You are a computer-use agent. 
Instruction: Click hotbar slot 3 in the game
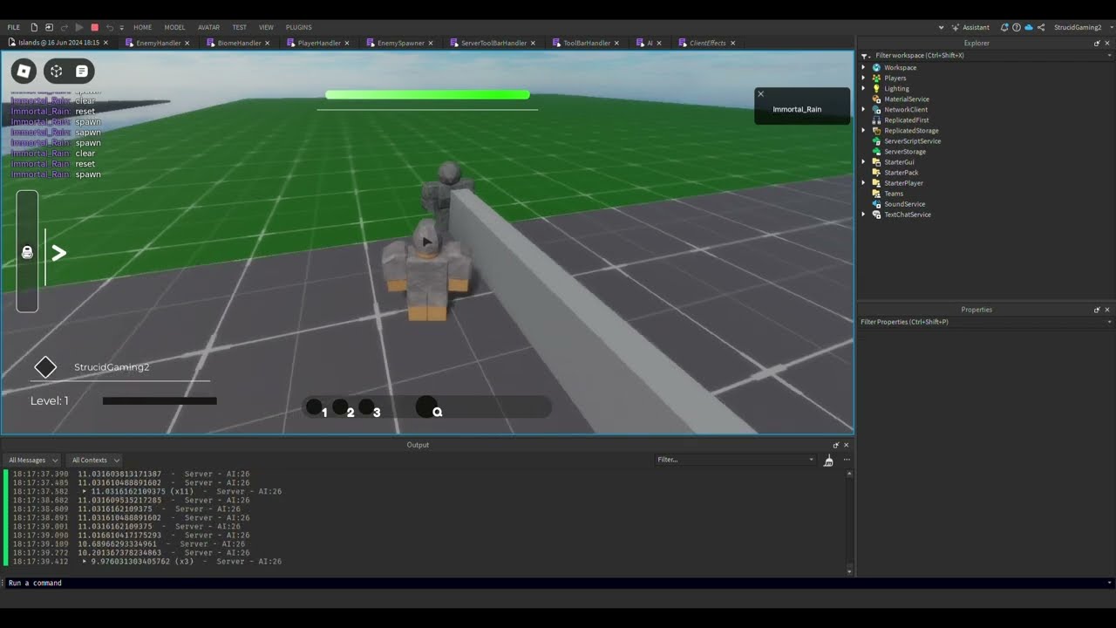coord(367,407)
